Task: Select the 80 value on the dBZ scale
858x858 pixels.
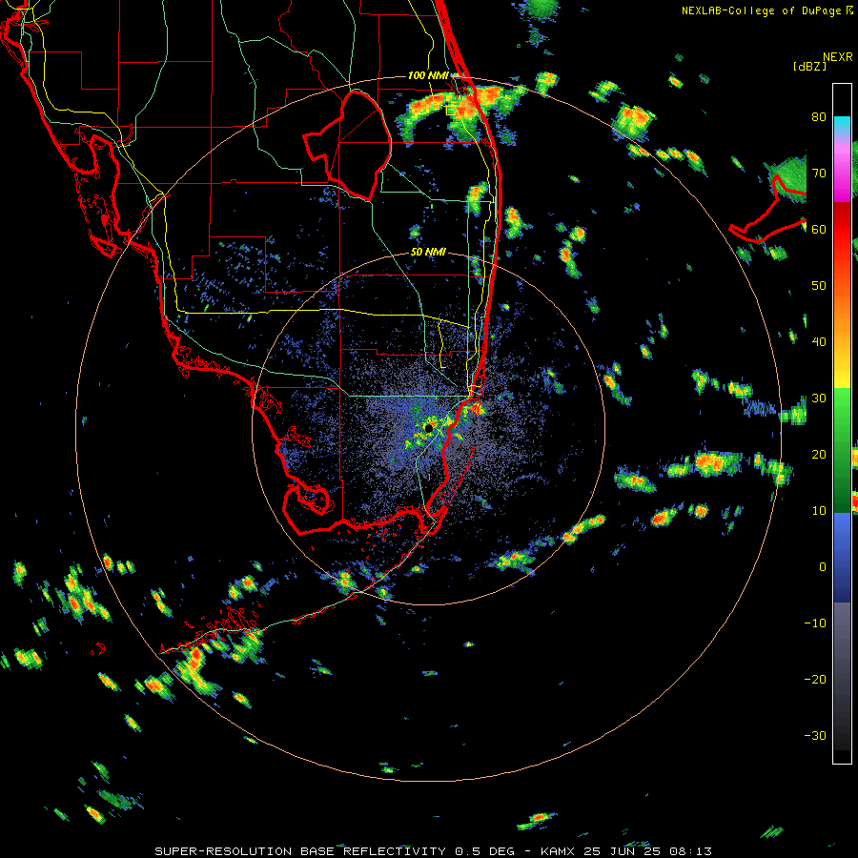Action: pos(819,117)
